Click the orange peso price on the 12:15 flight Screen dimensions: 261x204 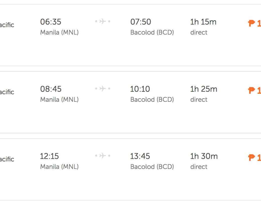tap(254, 158)
